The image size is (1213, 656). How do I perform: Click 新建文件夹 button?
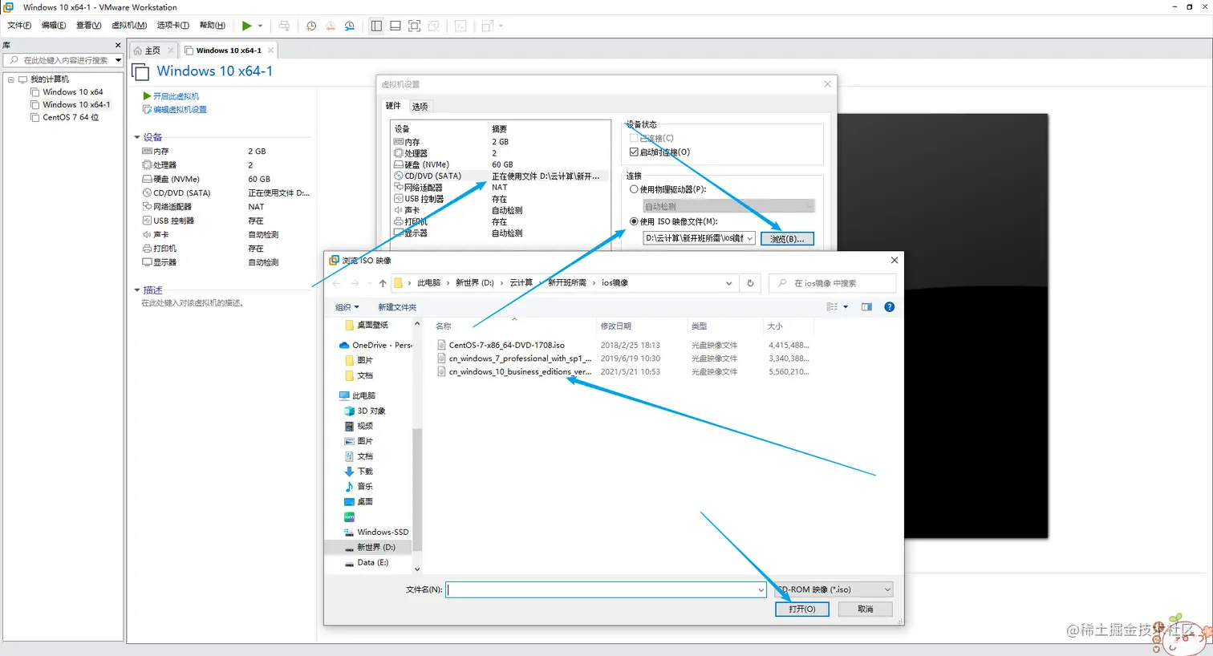(x=397, y=307)
